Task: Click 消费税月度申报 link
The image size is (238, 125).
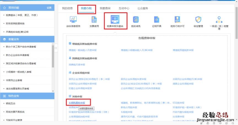Action: 77,65
